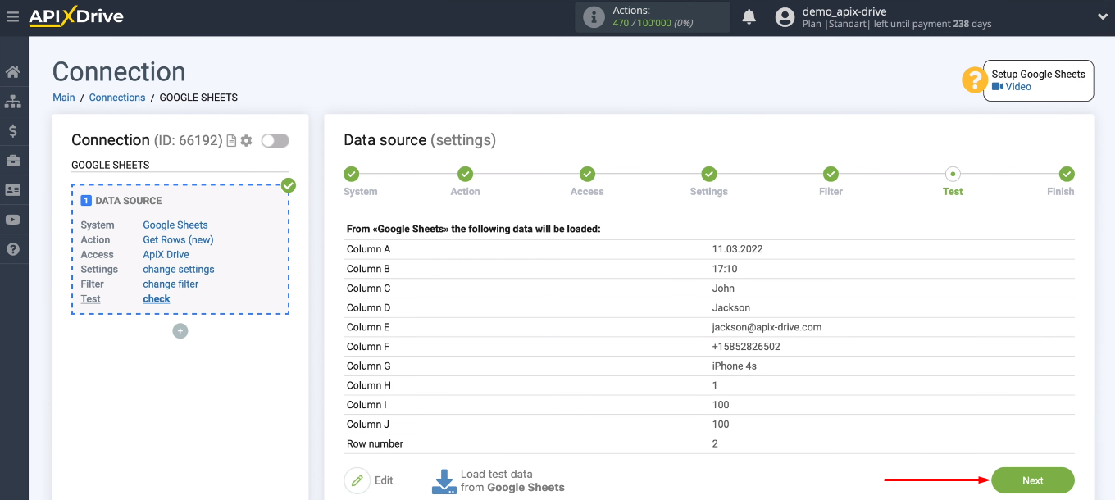Load test data from Google Sheets
The height and width of the screenshot is (500, 1115).
pos(498,480)
